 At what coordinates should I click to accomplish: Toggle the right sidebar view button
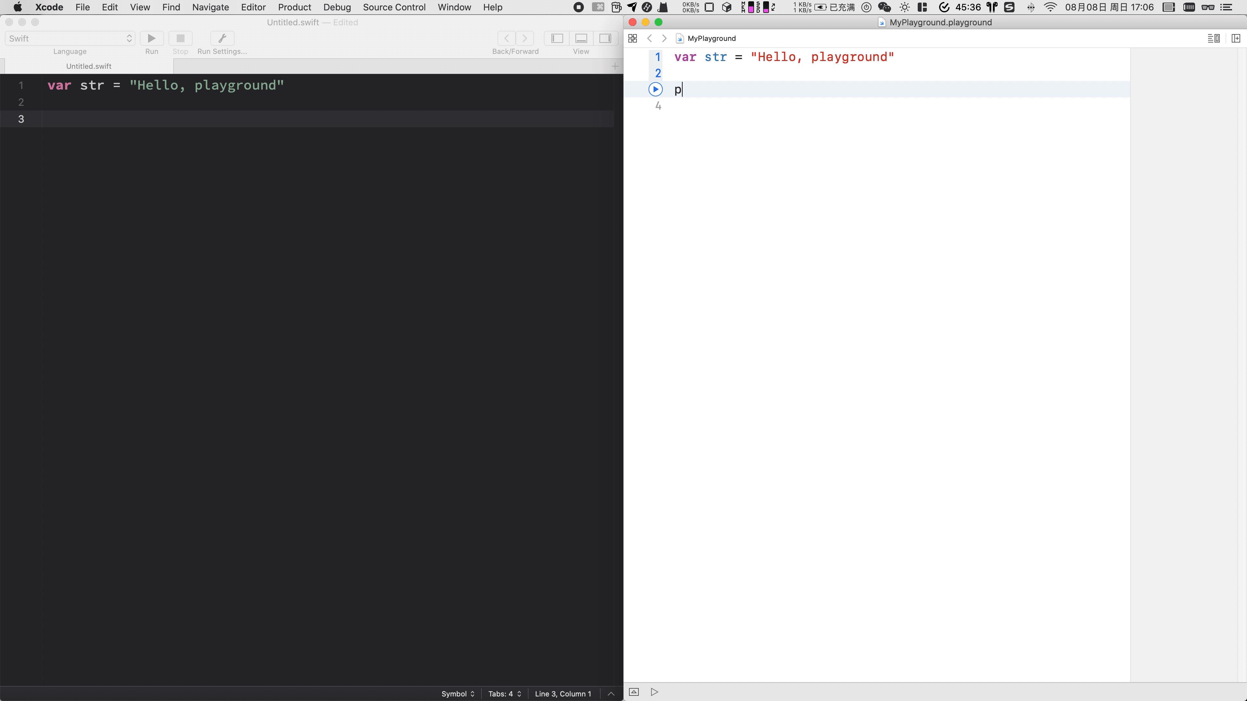click(605, 38)
